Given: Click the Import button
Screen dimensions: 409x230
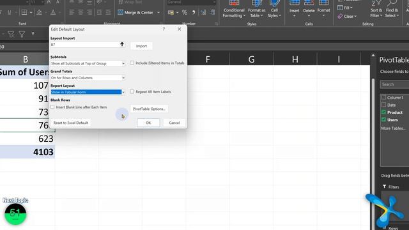Looking at the screenshot, I should point(141,46).
